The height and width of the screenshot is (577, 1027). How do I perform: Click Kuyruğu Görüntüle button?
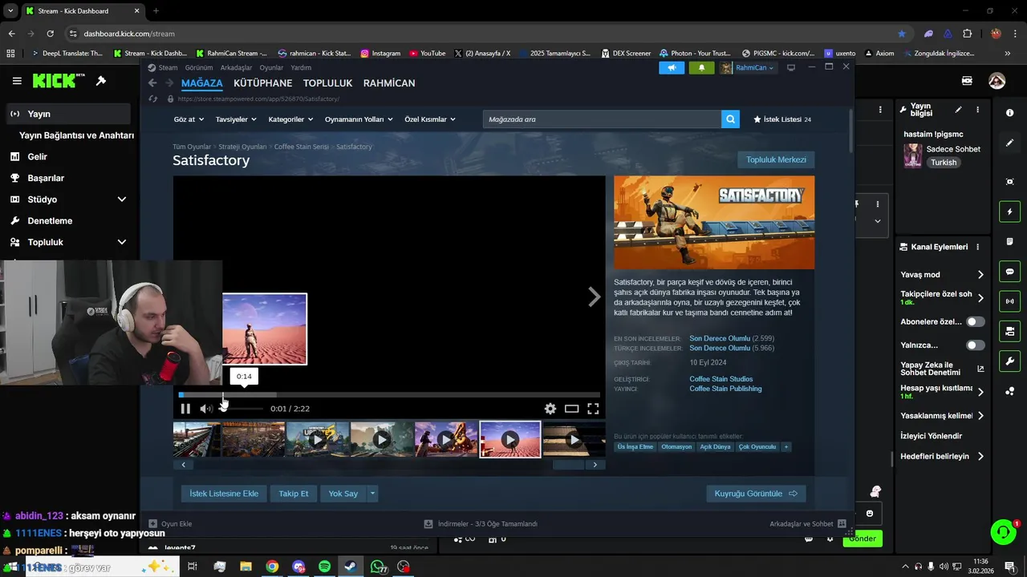(756, 494)
